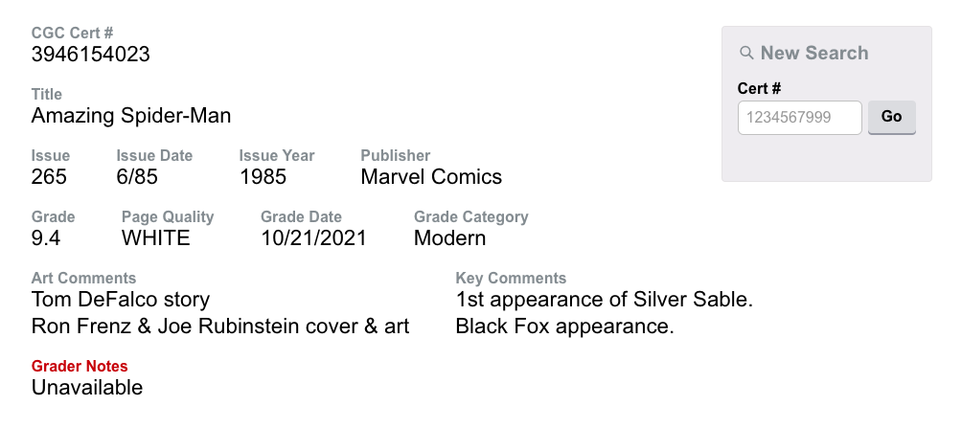Click the Unavailable grader notes text
Image resolution: width=962 pixels, height=428 pixels.
(x=87, y=388)
